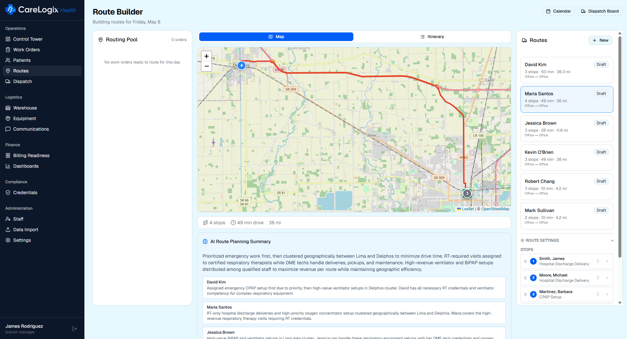Click the Data Import upload icon
The image size is (627, 339).
pyautogui.click(x=8, y=230)
